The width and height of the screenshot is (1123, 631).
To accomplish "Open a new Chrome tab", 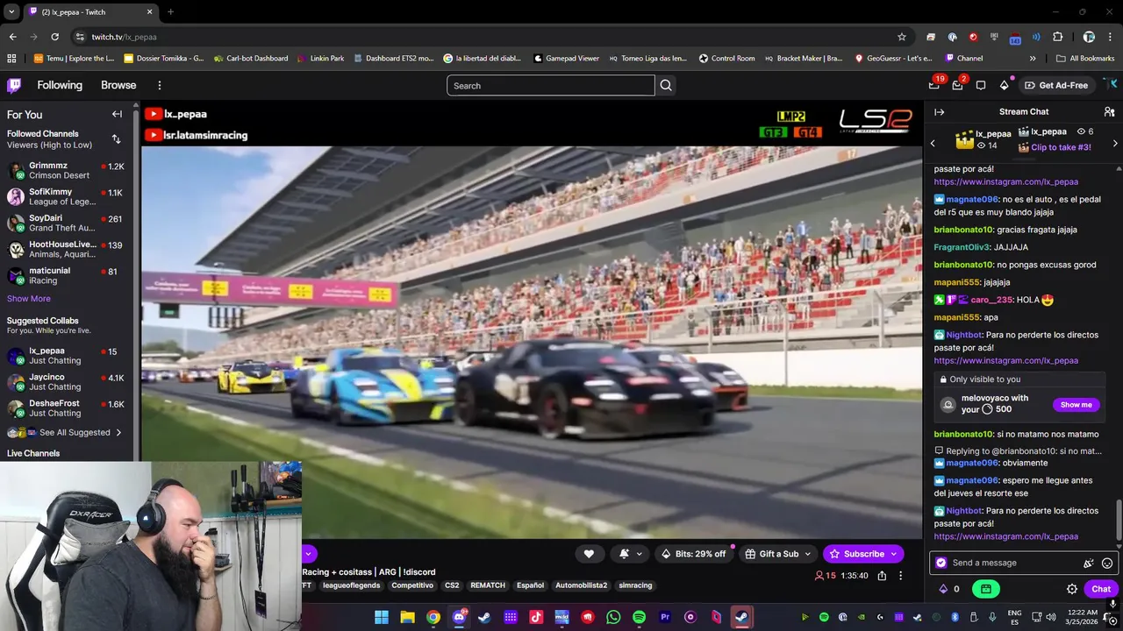I will tap(170, 12).
